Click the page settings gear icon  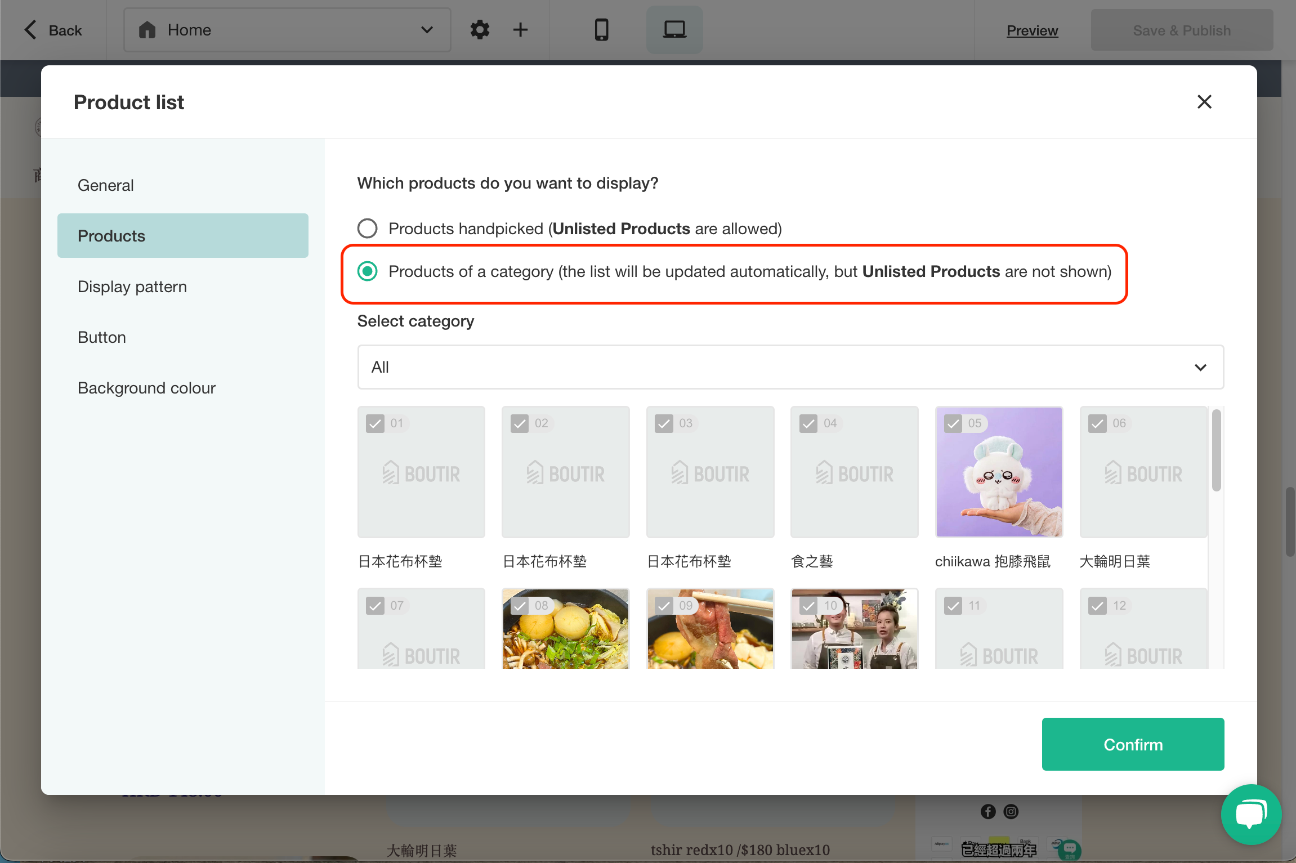tap(480, 30)
